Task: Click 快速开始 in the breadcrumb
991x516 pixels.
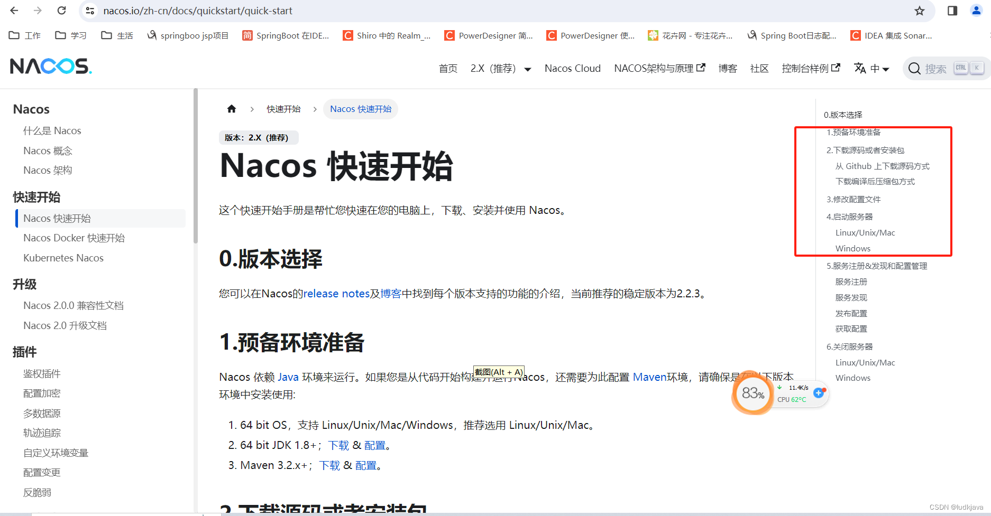Action: click(x=283, y=109)
